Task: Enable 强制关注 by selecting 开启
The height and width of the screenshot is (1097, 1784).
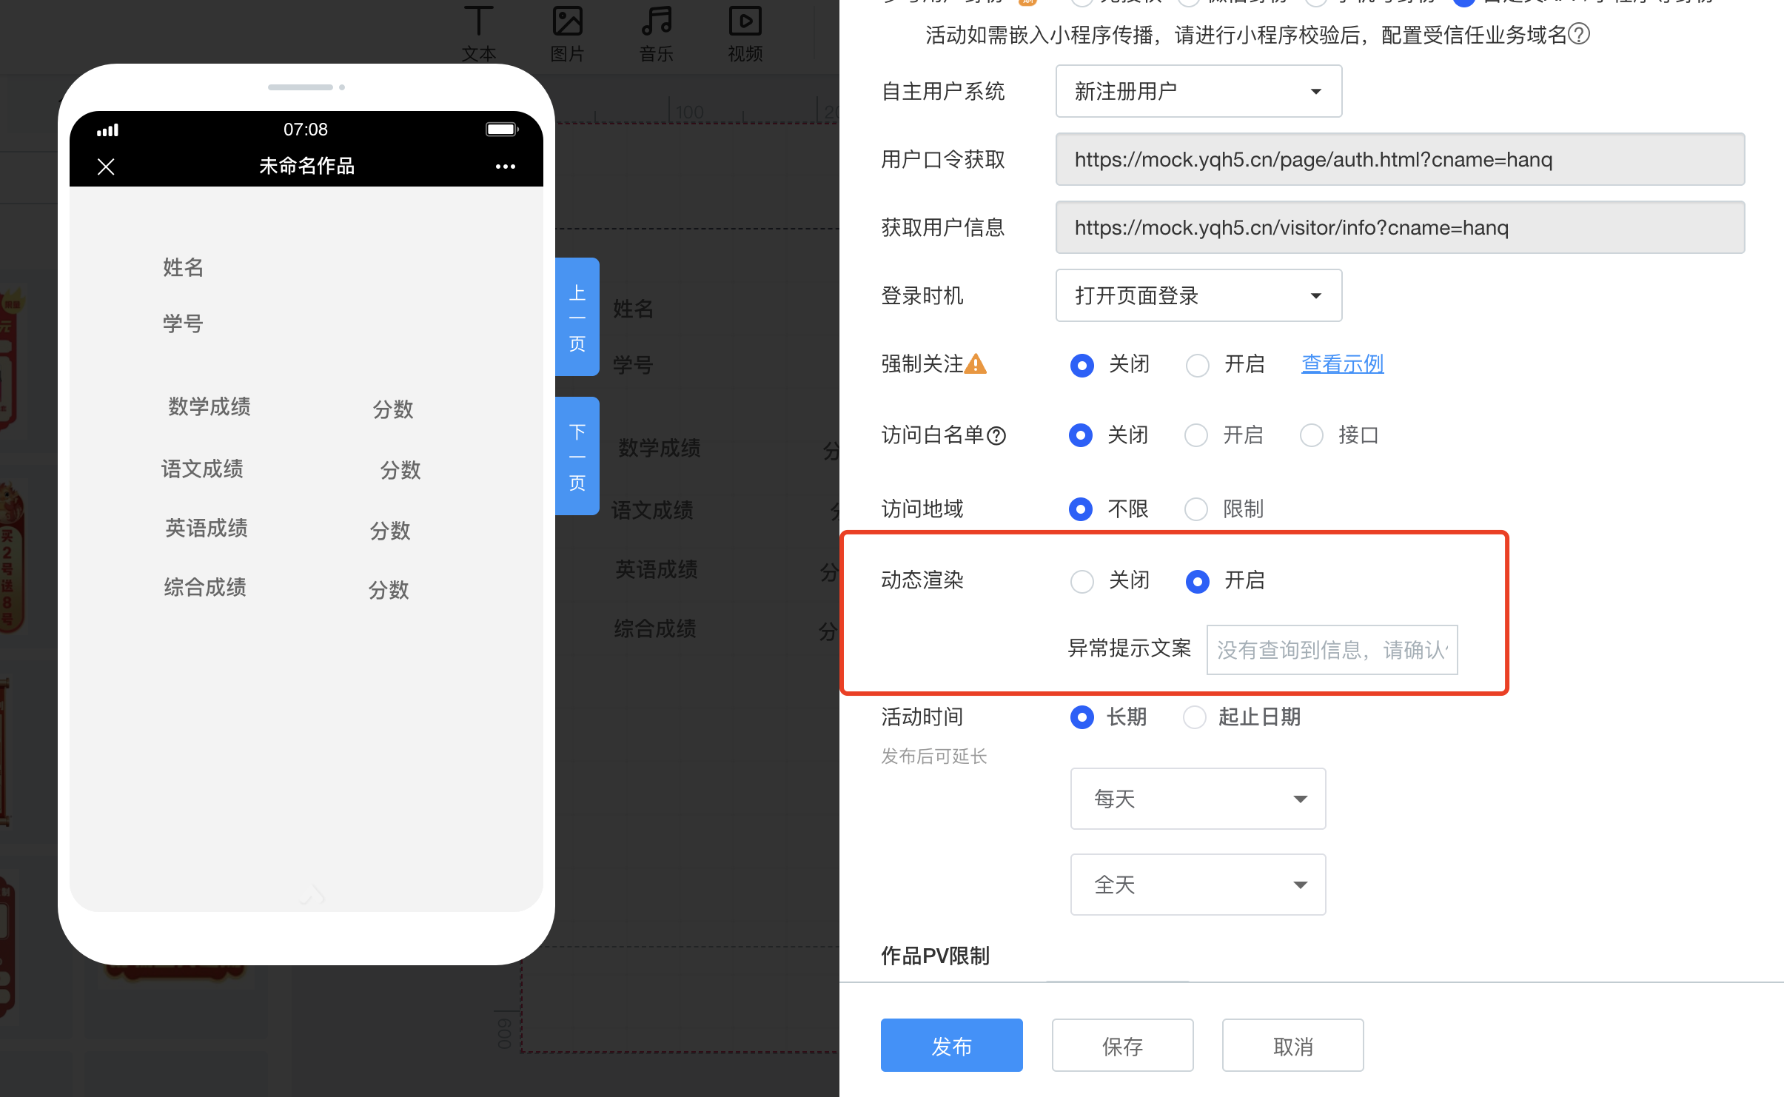Action: (x=1197, y=365)
